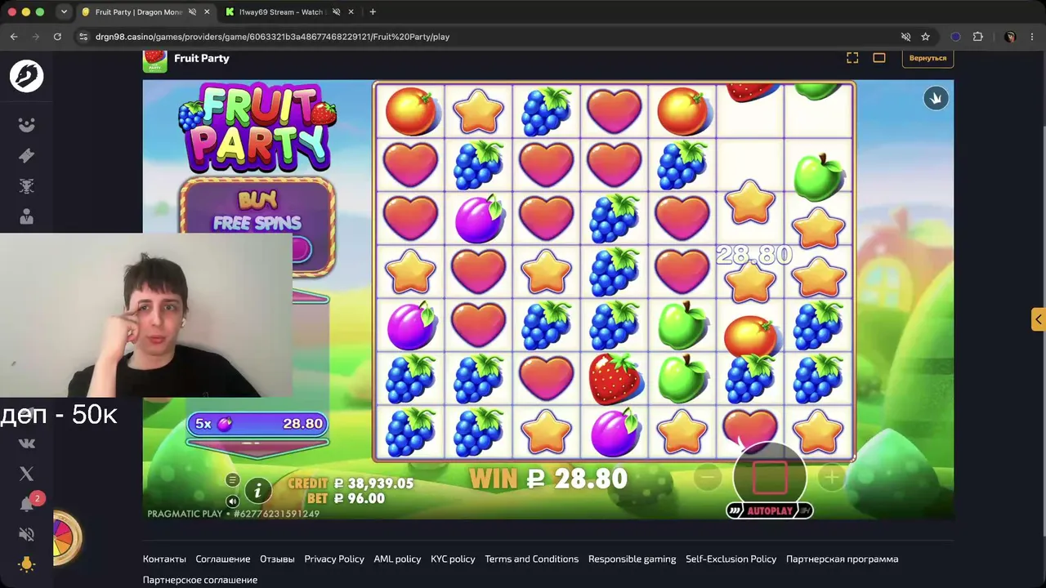The height and width of the screenshot is (588, 1046).
Task: Open the sidebar bug-like icon
Action: (26, 186)
